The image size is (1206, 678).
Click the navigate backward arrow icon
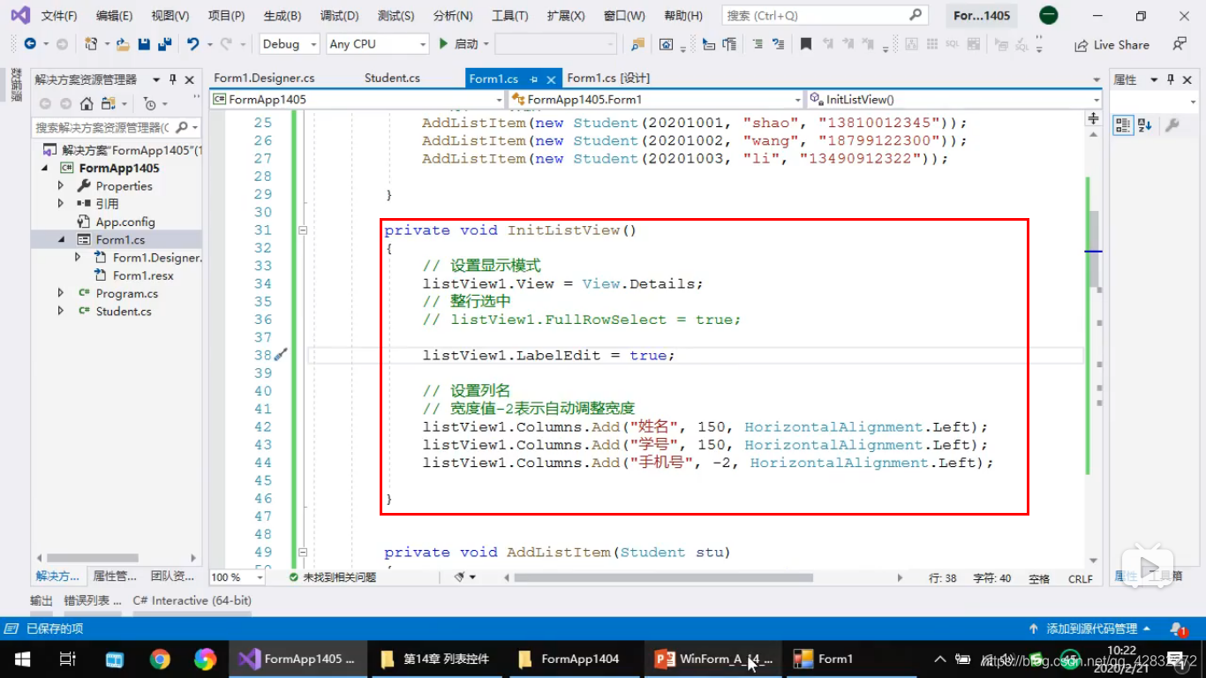click(x=30, y=44)
